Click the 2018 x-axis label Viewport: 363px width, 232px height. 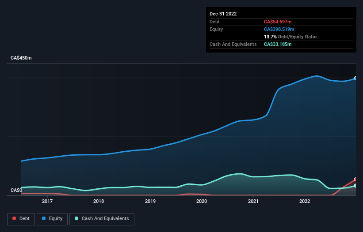99,201
